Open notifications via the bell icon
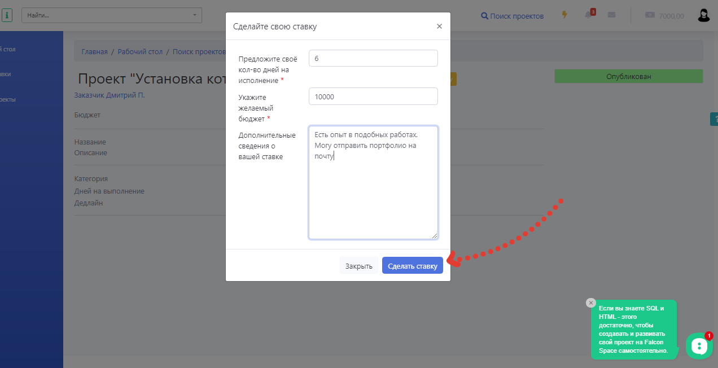 point(588,15)
